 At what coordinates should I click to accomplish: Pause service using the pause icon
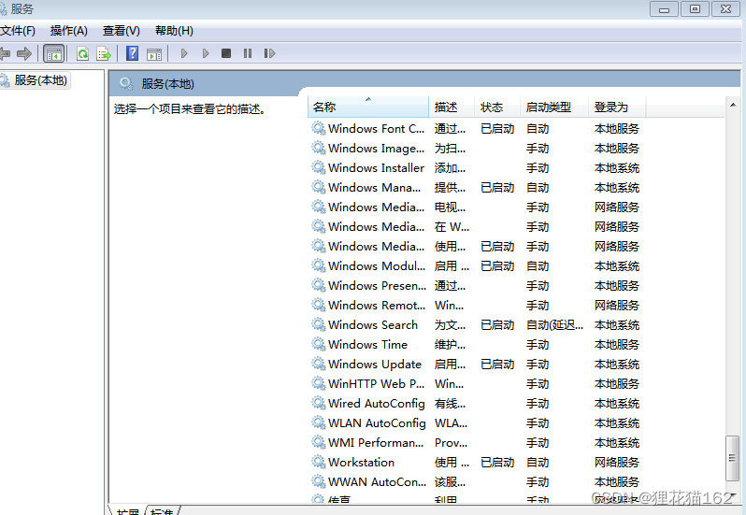[x=248, y=53]
